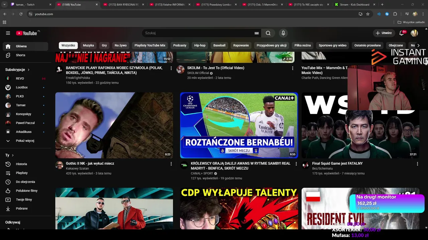Go to Główna home in sidebar
Screen dimensions: 428x240
click(25, 46)
